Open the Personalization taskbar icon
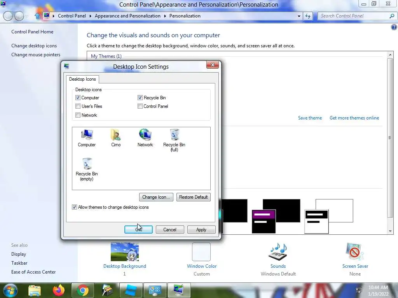The width and height of the screenshot is (398, 298). 179,290
